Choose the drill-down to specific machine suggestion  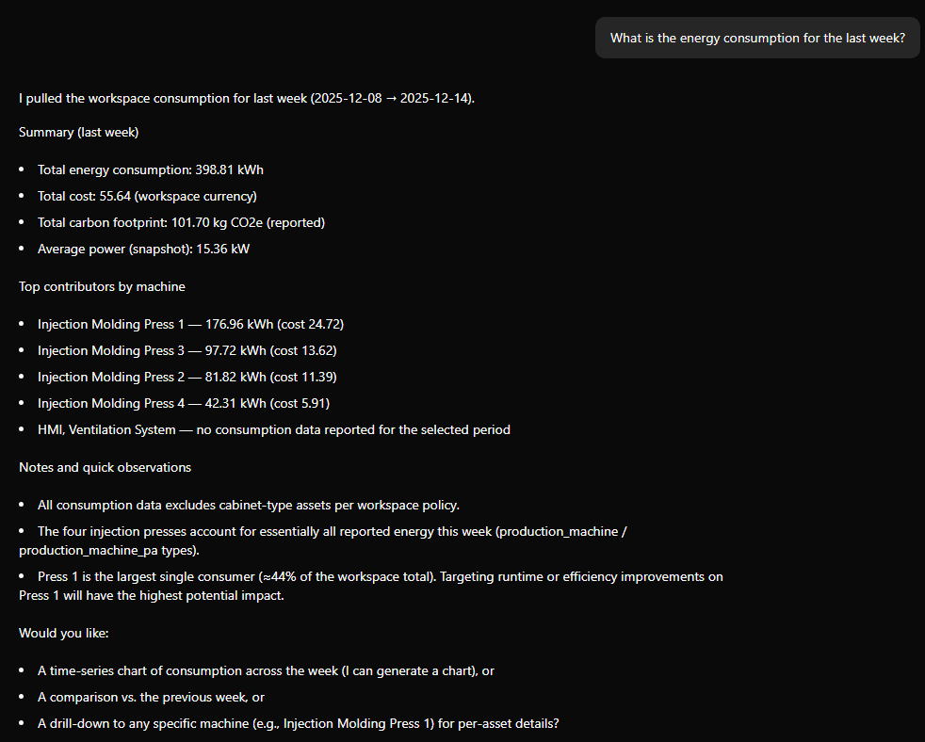tap(298, 723)
